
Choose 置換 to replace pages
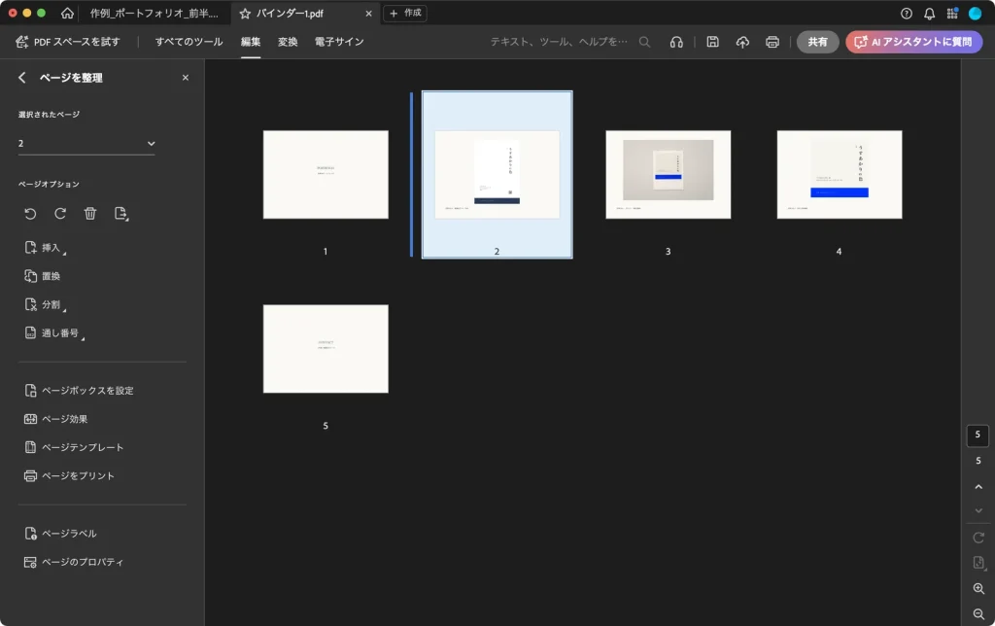coord(43,276)
